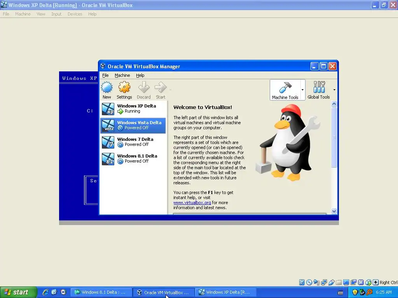398x298 pixels.
Task: Click the hard disk activity status icon
Action: point(302,282)
